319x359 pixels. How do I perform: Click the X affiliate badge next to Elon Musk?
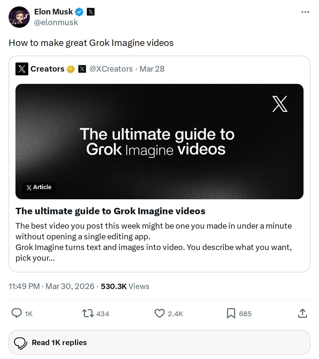(x=91, y=11)
